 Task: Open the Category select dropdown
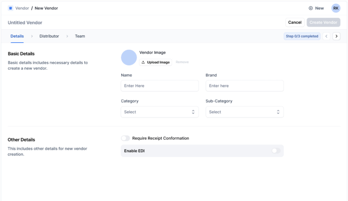[160, 112]
